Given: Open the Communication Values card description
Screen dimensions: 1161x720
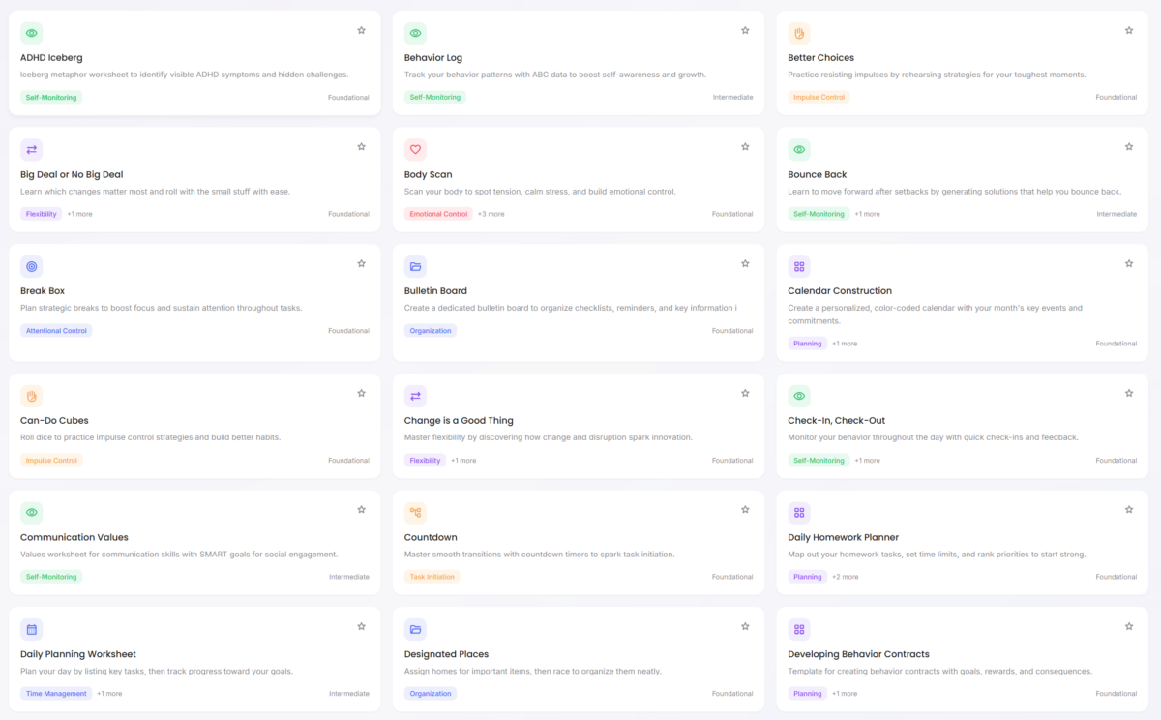Looking at the screenshot, I should pyautogui.click(x=179, y=555).
